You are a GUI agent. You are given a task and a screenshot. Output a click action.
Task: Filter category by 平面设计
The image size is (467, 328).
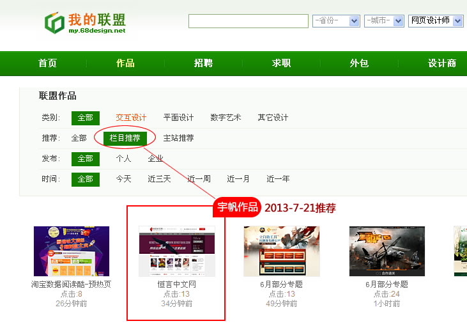point(178,118)
